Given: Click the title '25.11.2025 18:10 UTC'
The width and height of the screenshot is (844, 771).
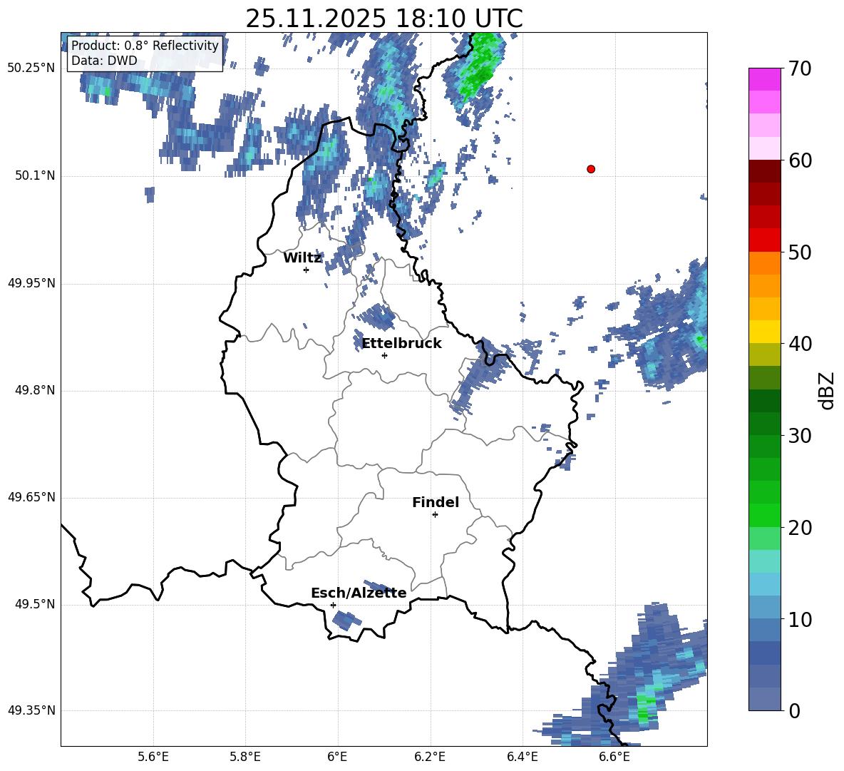Looking at the screenshot, I should coord(384,19).
